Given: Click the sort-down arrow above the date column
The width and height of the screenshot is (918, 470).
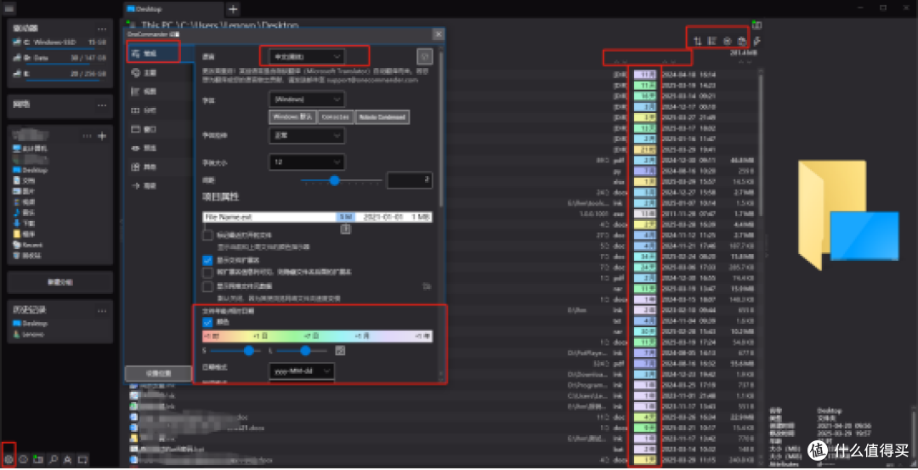Looking at the screenshot, I should pos(673,62).
